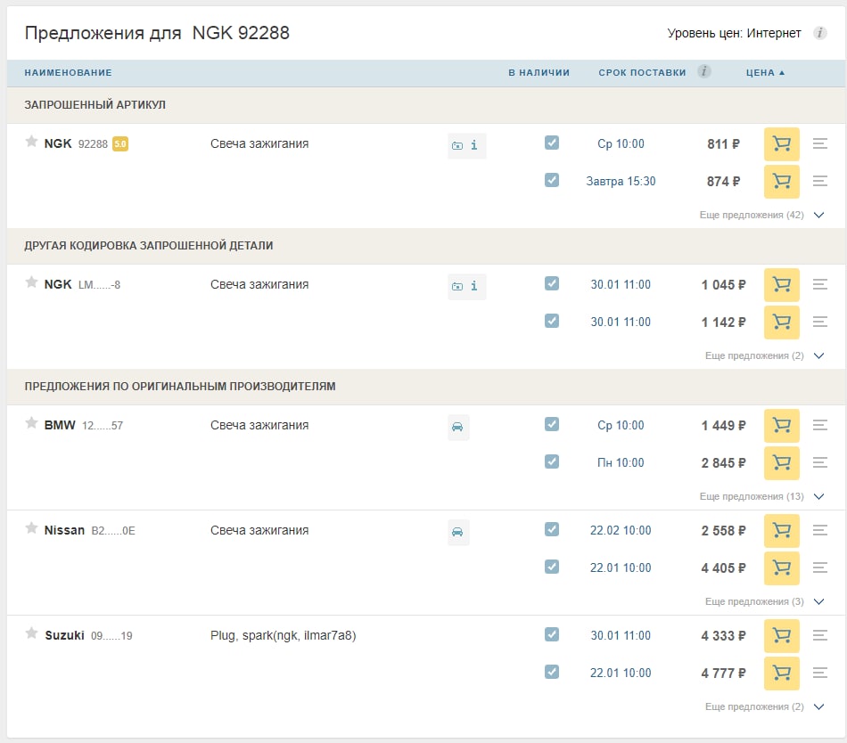
Task: Click price level info icon near Интернет
Action: coord(819,33)
